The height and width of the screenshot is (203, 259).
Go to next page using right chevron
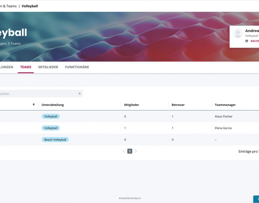tap(136, 151)
